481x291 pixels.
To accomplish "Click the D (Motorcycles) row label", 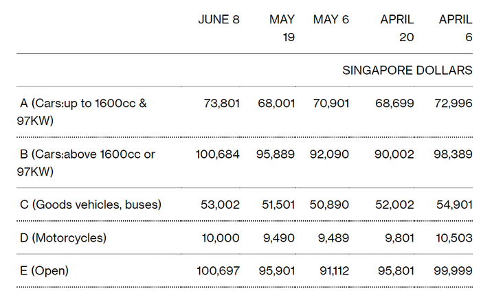I will tap(63, 237).
